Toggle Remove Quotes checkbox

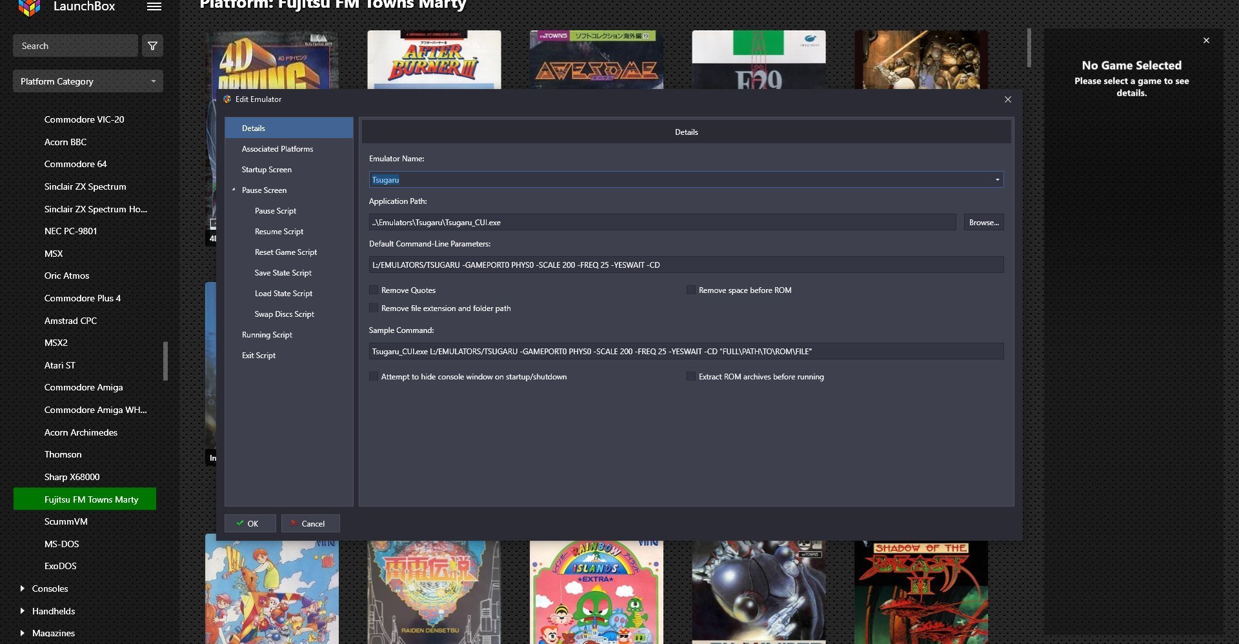tap(374, 290)
